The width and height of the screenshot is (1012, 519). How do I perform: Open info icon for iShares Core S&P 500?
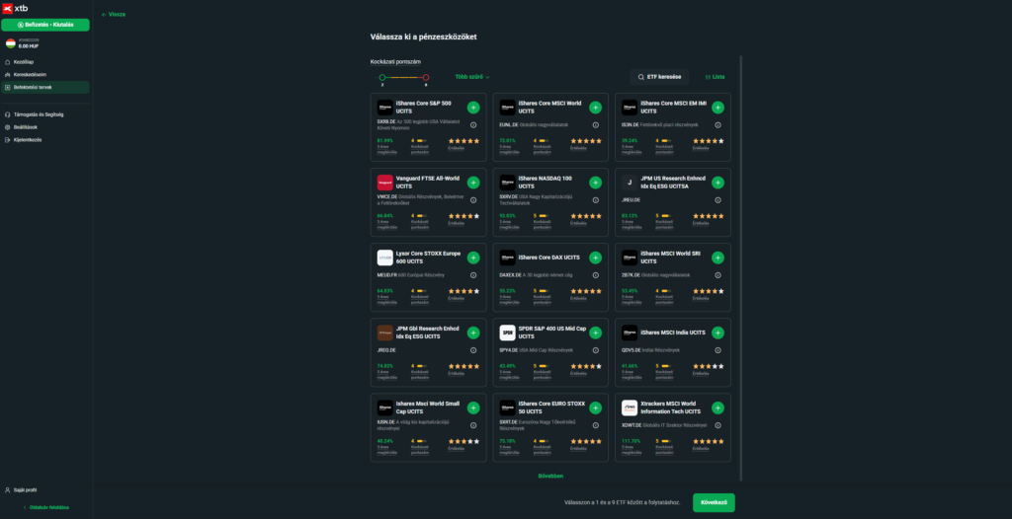click(x=473, y=125)
